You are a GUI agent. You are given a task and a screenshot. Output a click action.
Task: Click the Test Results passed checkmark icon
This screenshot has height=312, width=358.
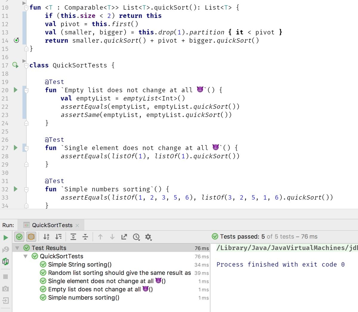[x=27, y=248]
